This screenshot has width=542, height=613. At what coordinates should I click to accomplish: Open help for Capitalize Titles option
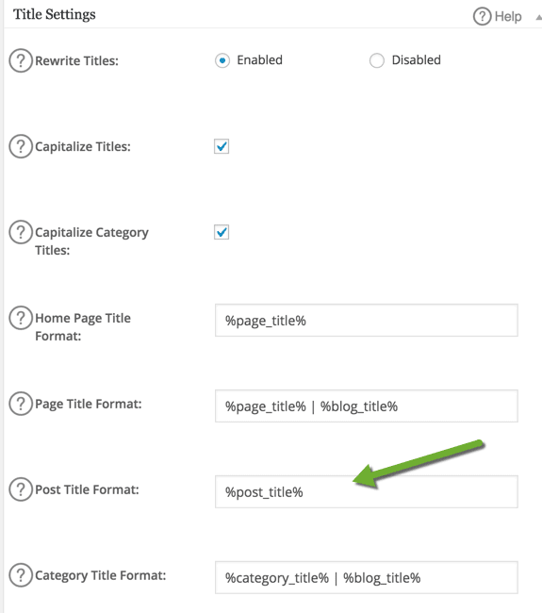click(21, 146)
